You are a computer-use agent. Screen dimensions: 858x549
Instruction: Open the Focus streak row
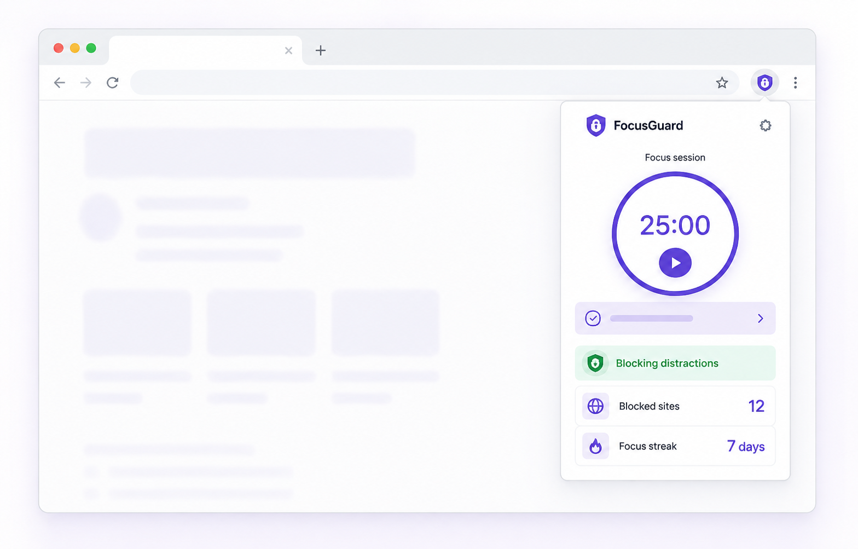click(x=675, y=446)
